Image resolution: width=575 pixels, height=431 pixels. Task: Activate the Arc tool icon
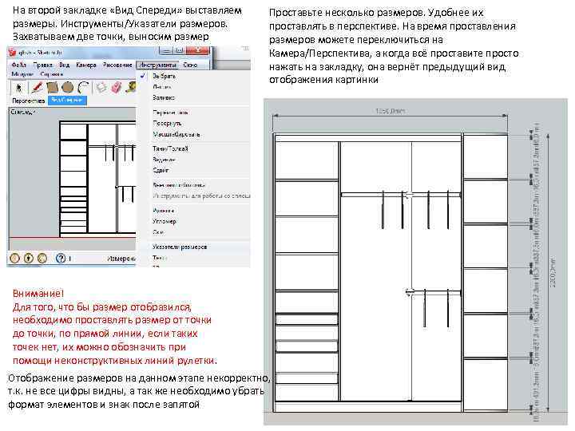(x=84, y=88)
